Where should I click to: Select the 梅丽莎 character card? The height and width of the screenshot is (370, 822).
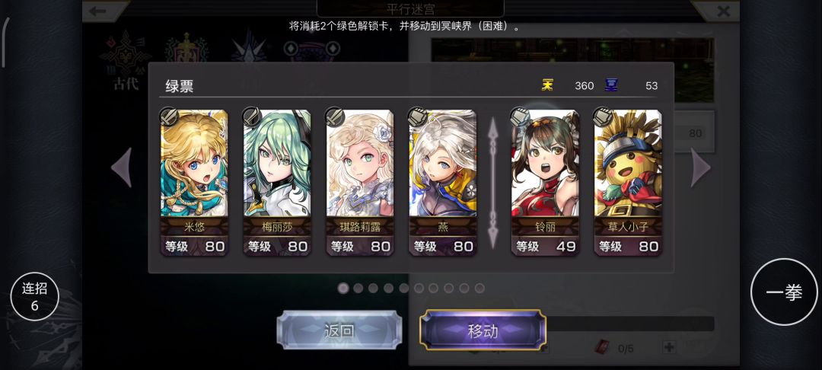[277, 182]
